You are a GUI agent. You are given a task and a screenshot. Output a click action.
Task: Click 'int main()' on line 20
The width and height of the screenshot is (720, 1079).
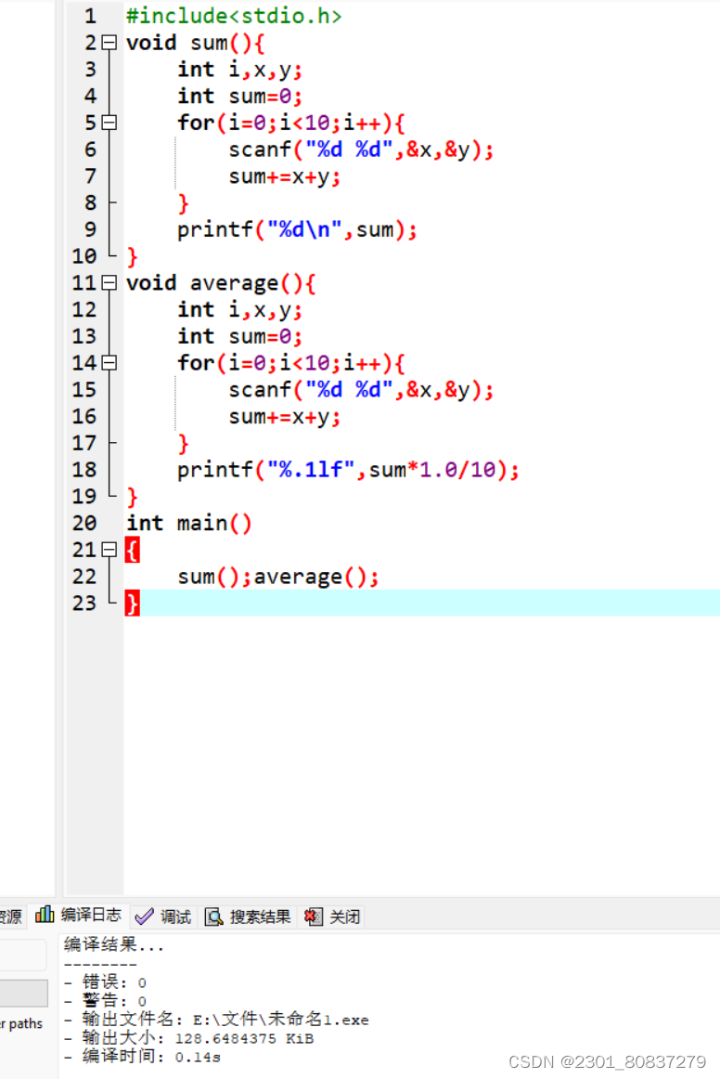coord(189,523)
